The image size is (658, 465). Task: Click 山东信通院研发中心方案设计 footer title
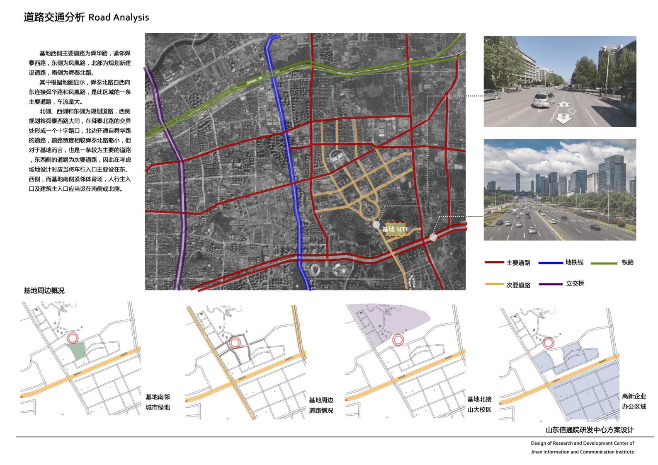590,430
